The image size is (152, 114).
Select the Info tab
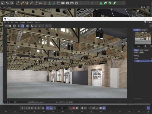(141, 50)
